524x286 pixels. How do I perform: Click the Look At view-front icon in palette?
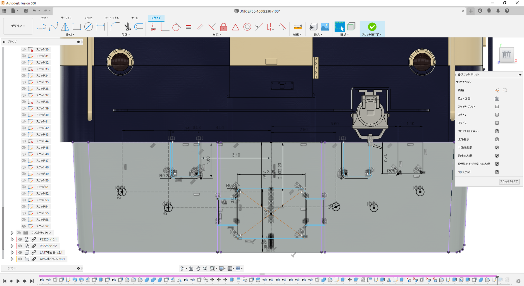pos(497,99)
